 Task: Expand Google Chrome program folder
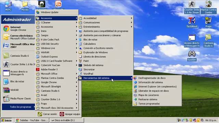point(56,82)
